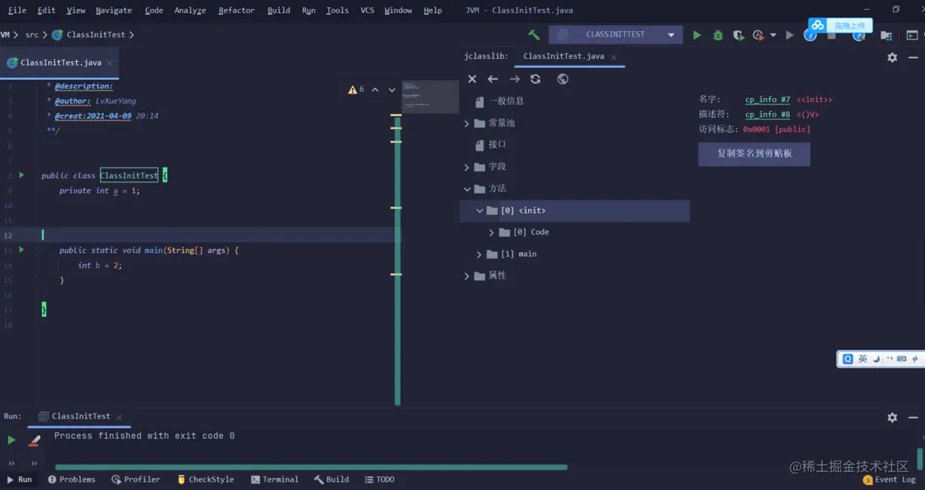
Task: Click the Run panel eraser icon
Action: pyautogui.click(x=34, y=441)
